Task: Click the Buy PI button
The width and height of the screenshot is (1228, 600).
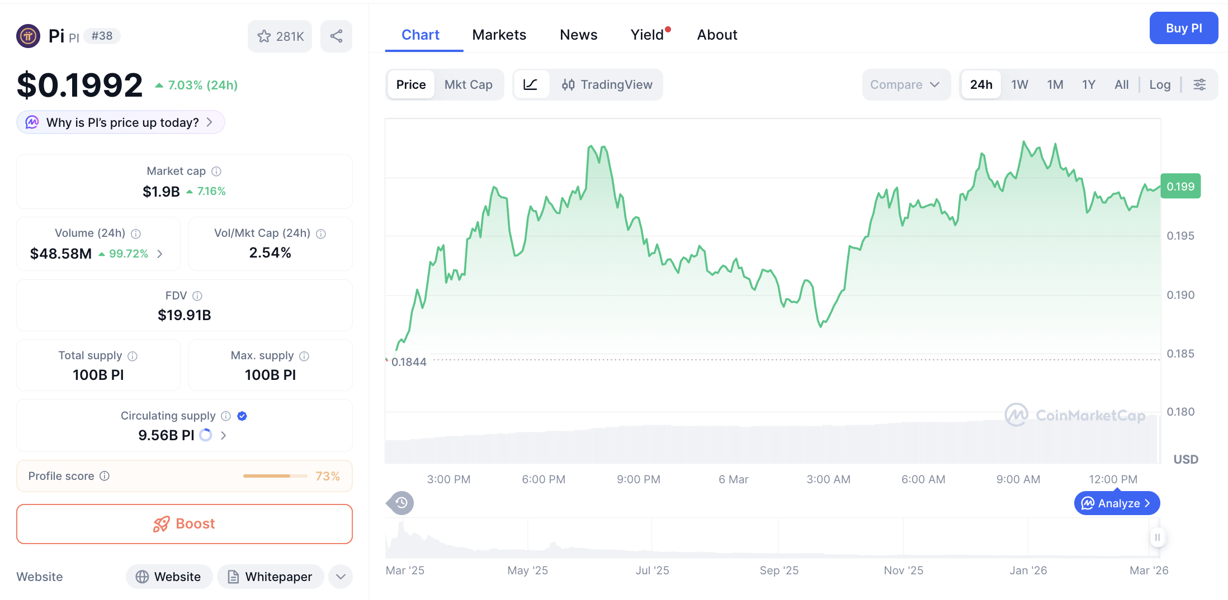Action: (1184, 28)
